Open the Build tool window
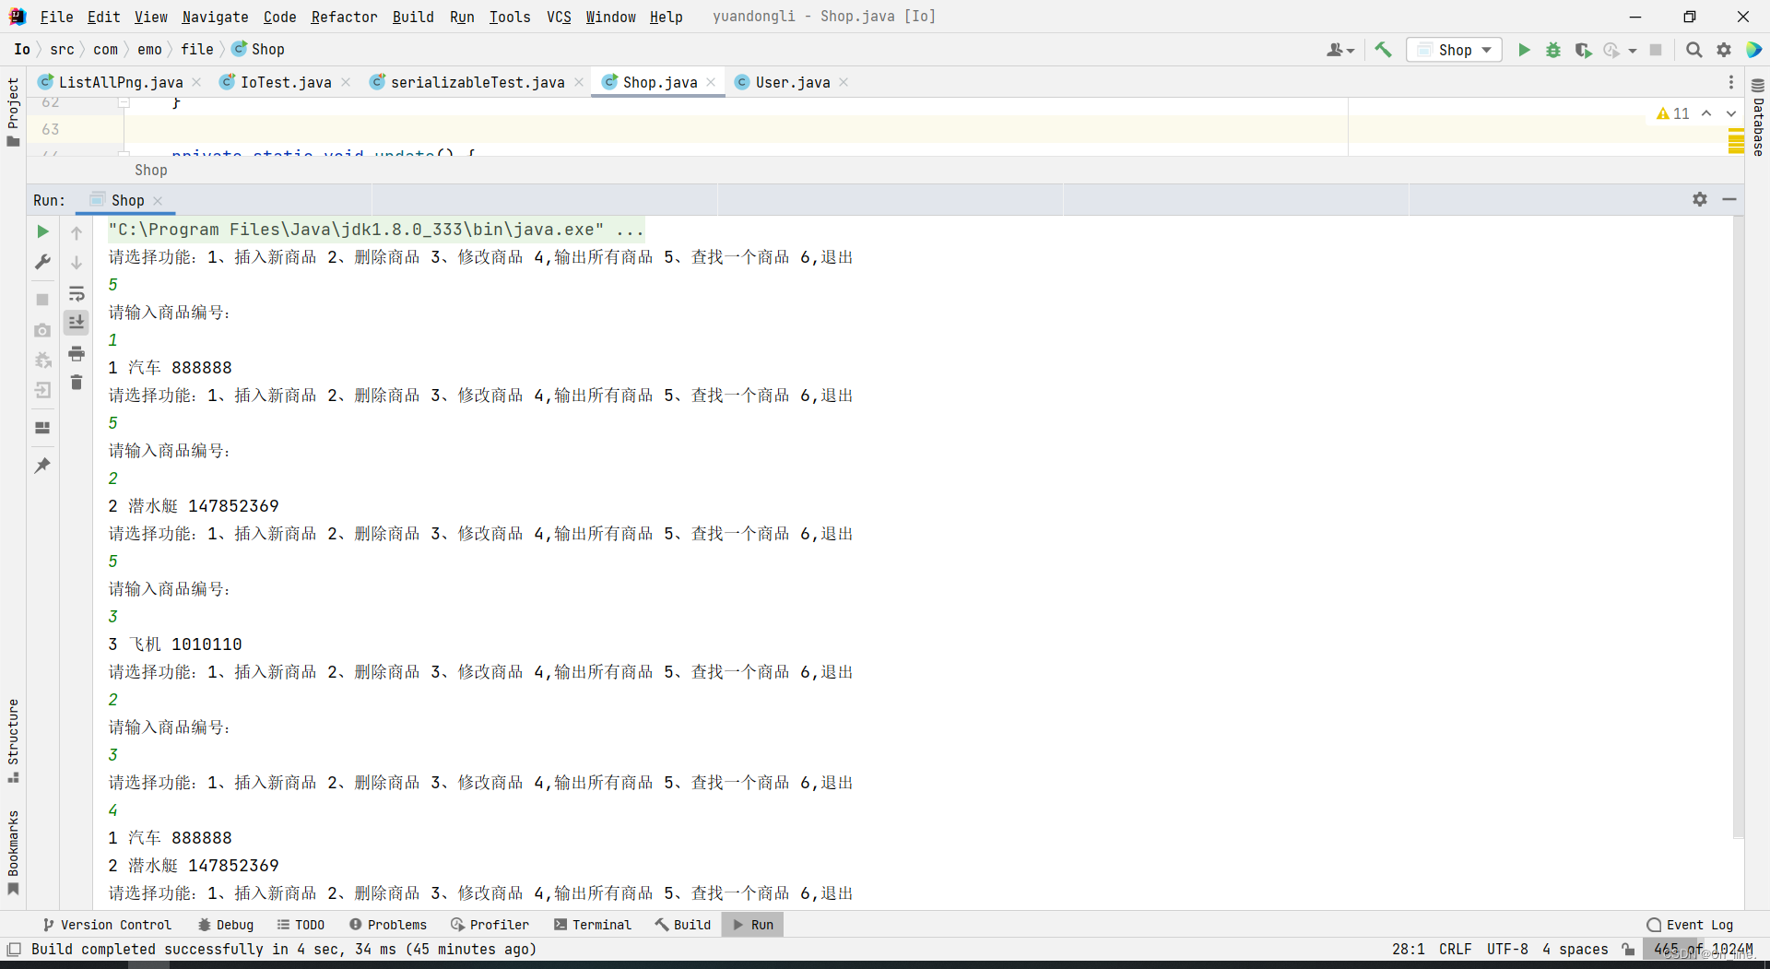This screenshot has width=1770, height=969. coord(683,925)
